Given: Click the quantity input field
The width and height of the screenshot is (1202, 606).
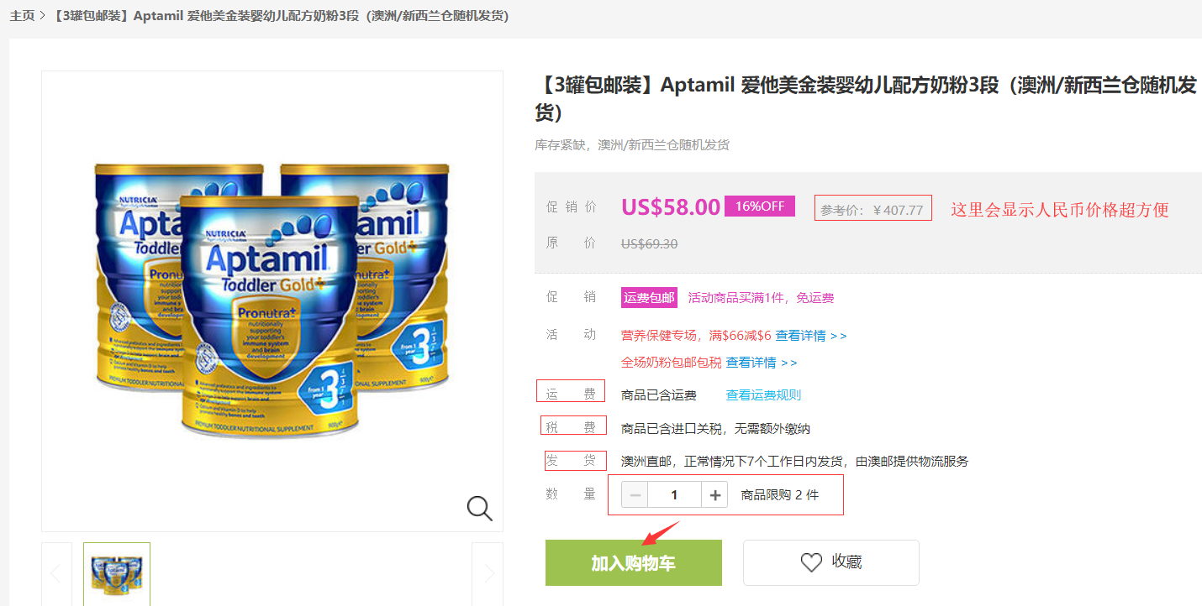Looking at the screenshot, I should click(x=674, y=495).
